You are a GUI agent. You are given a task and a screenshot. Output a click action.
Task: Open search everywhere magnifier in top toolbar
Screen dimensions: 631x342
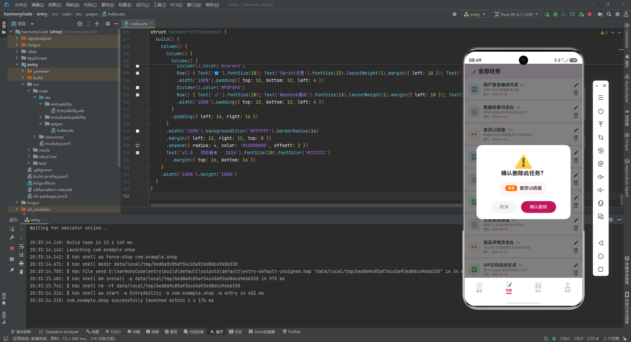tap(609, 14)
